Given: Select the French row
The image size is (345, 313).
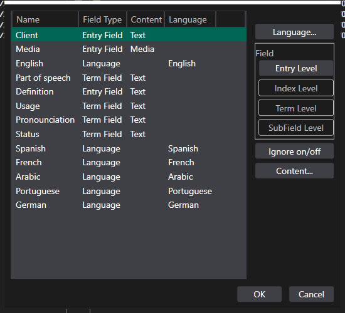Looking at the screenshot, I should [x=129, y=163].
